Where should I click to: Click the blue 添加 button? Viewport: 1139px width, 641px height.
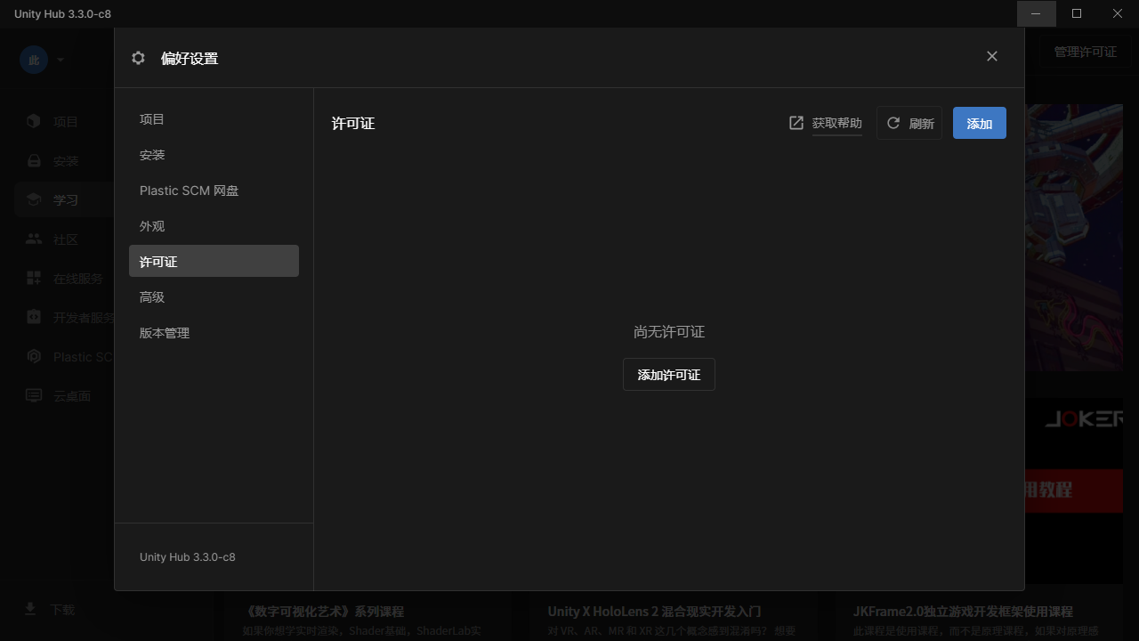click(x=980, y=123)
